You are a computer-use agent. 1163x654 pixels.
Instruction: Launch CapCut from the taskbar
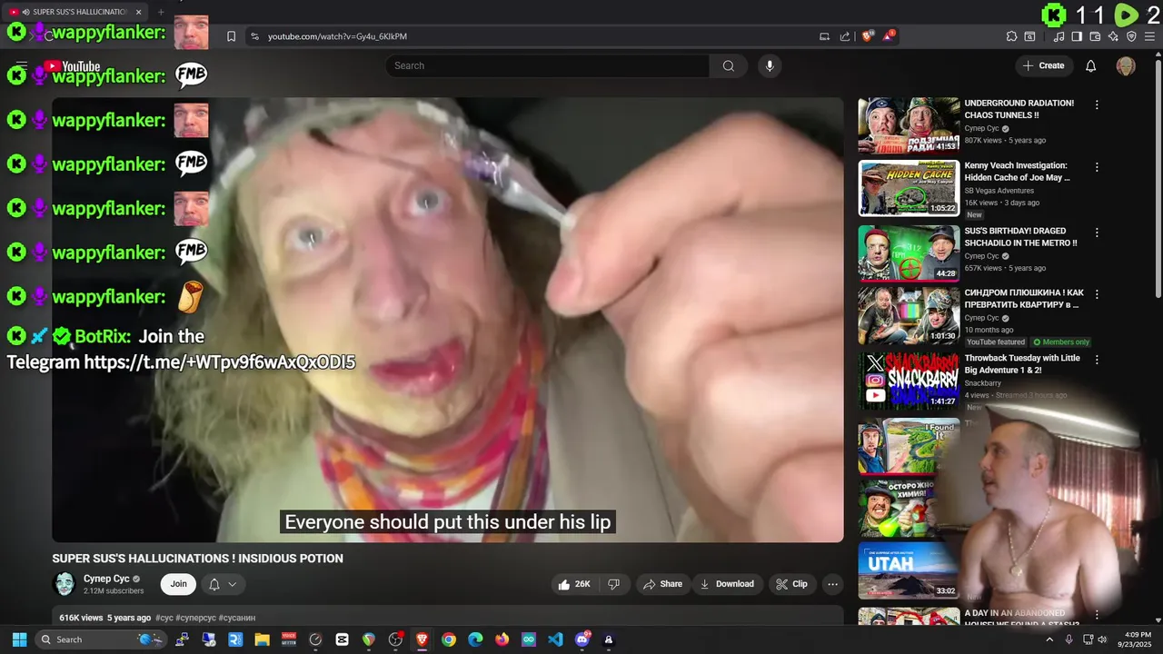pyautogui.click(x=342, y=639)
